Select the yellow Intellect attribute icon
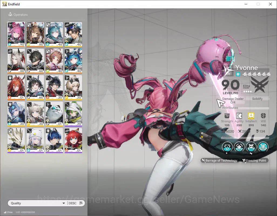This screenshot has width=277, height=216. click(251, 116)
